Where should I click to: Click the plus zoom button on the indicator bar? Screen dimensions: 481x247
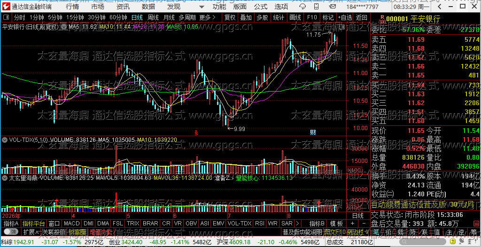(352, 224)
